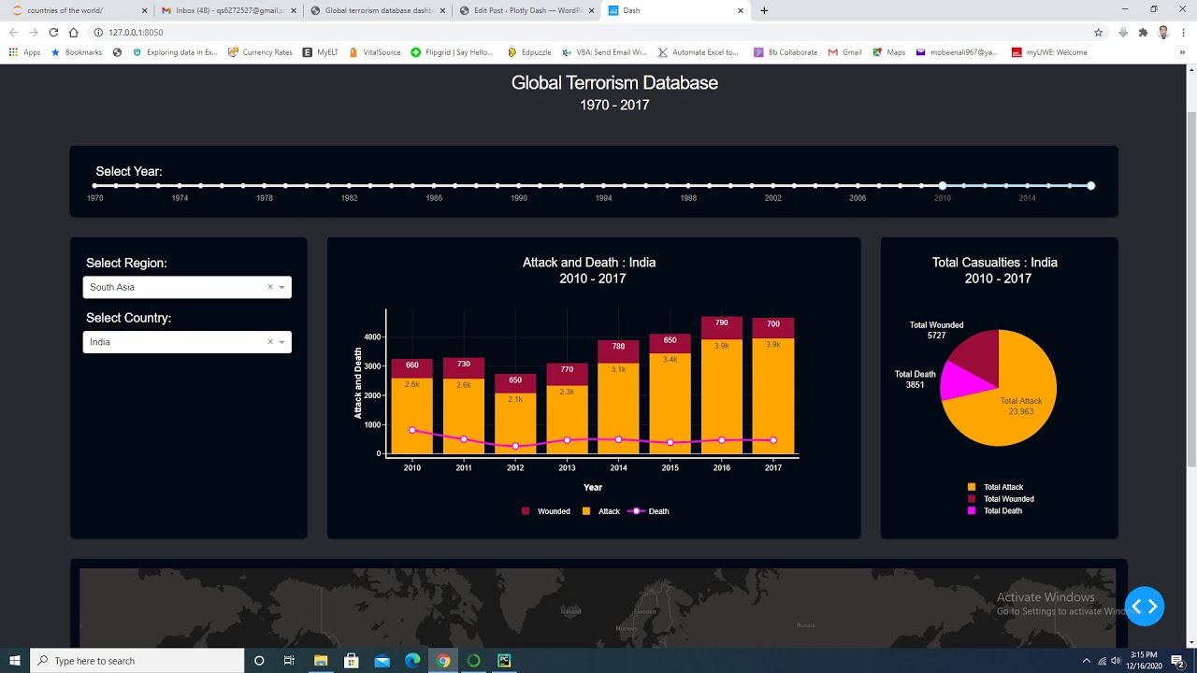The height and width of the screenshot is (673, 1197).
Task: Select year 1990 on the year slider
Action: (518, 185)
